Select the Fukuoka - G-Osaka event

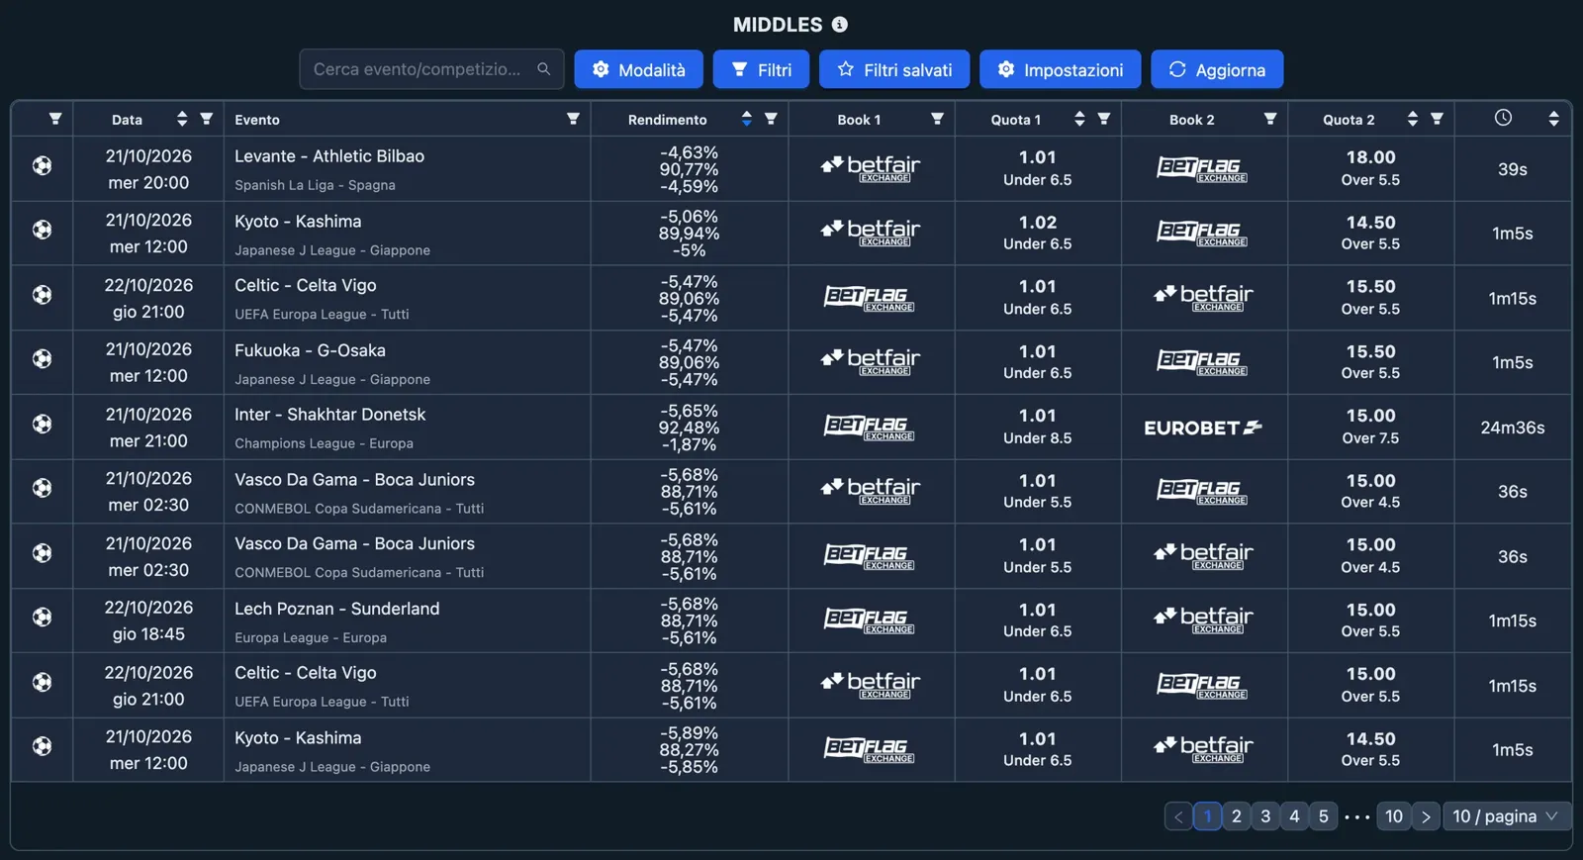pyautogui.click(x=310, y=350)
